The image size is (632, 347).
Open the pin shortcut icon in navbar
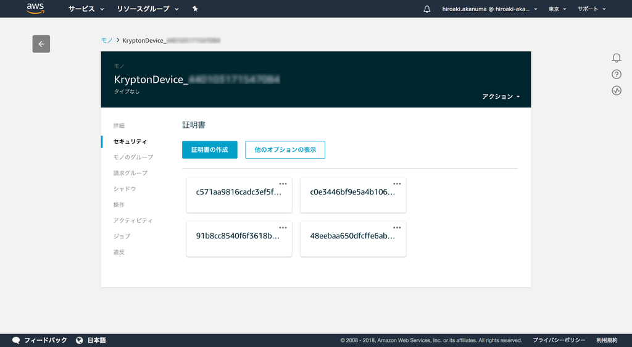pos(195,9)
